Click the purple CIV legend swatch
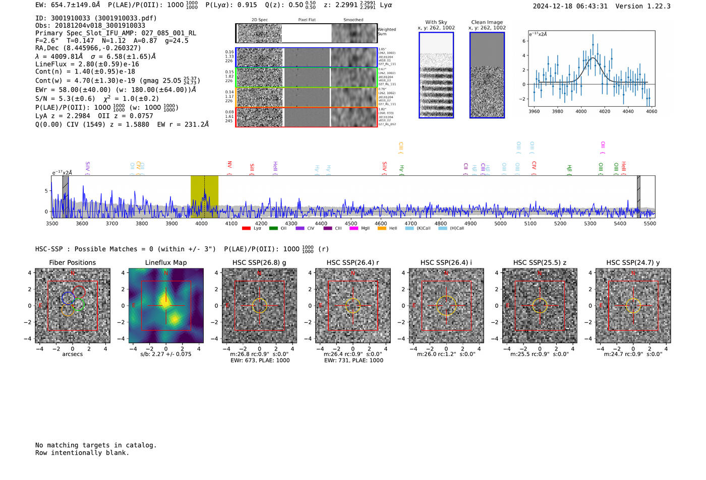This screenshot has height=480, width=706. [300, 228]
